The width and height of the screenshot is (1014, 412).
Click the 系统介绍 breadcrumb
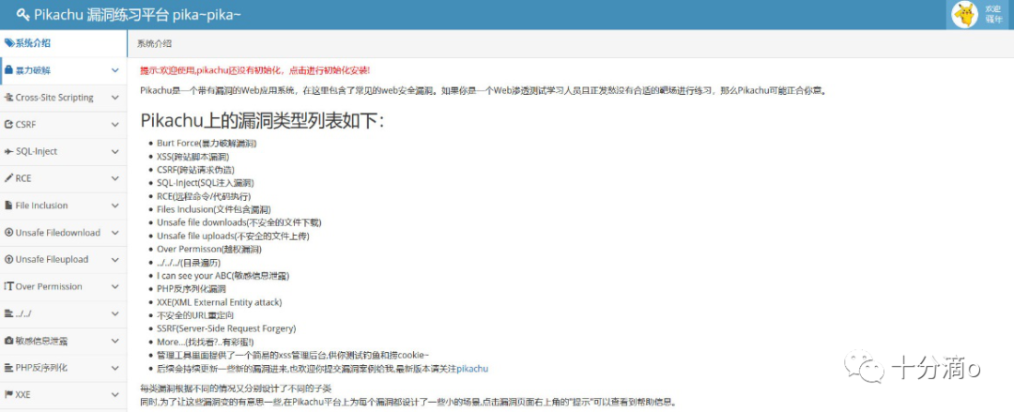155,43
